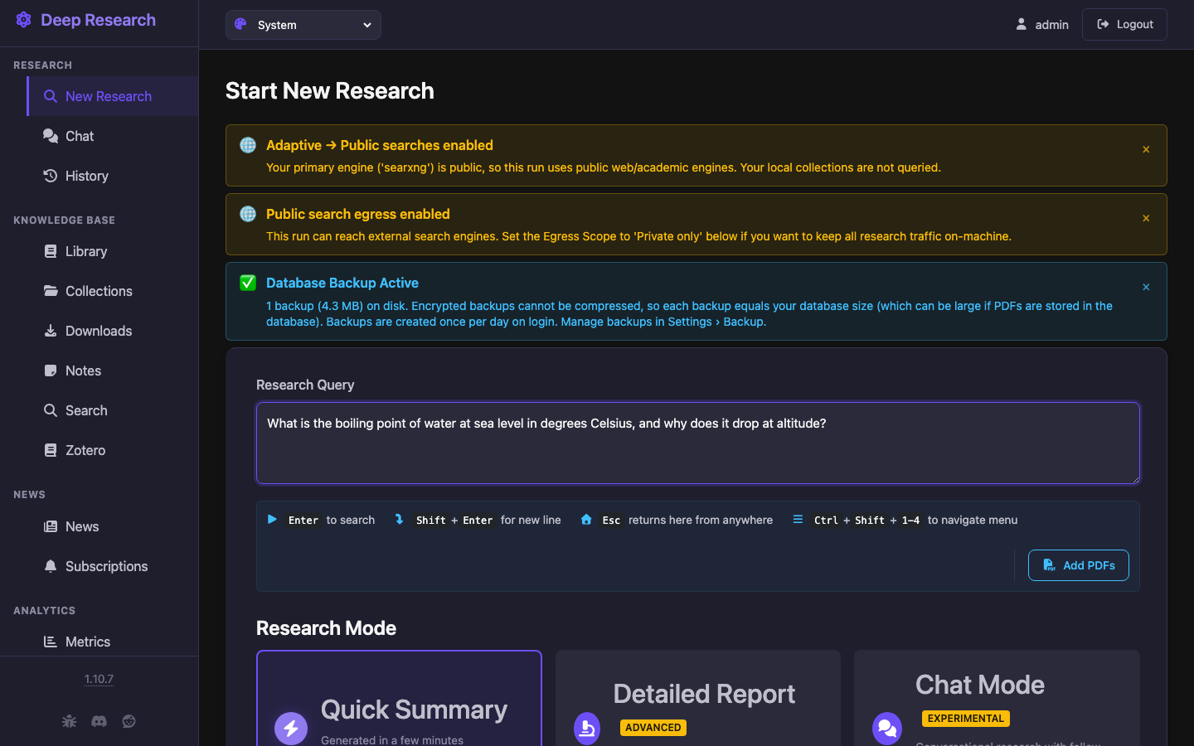Open the Zotero section
Viewport: 1194px width, 746px height.
point(113,450)
